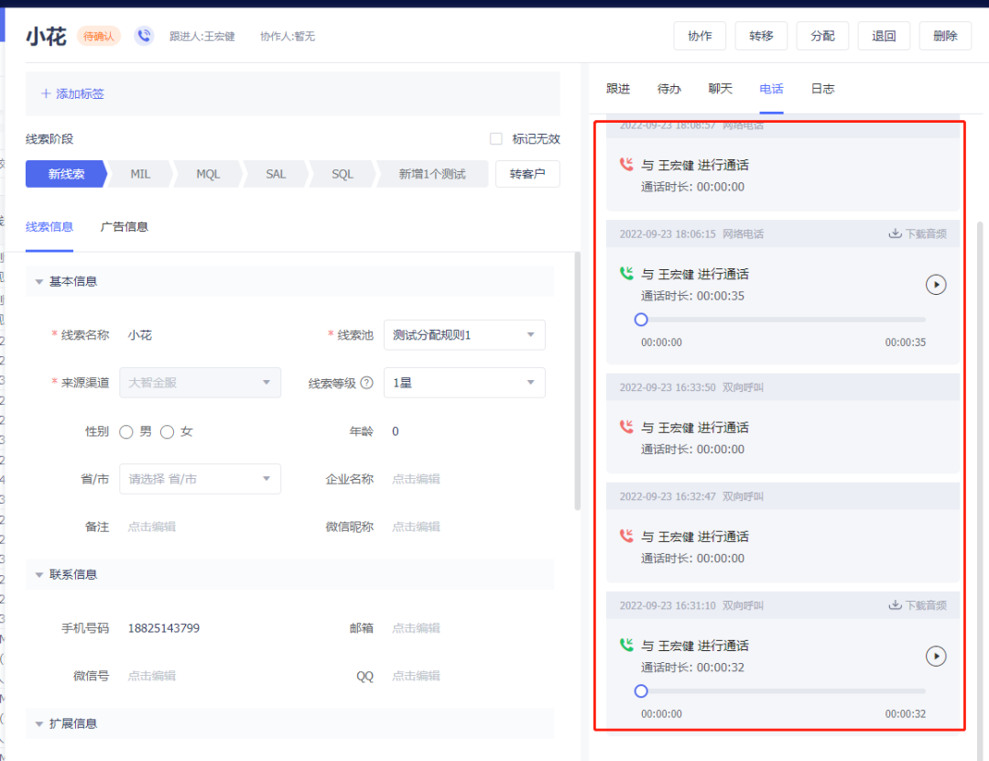Click missed call icon for 16:33:50 record
The height and width of the screenshot is (761, 989).
point(626,428)
